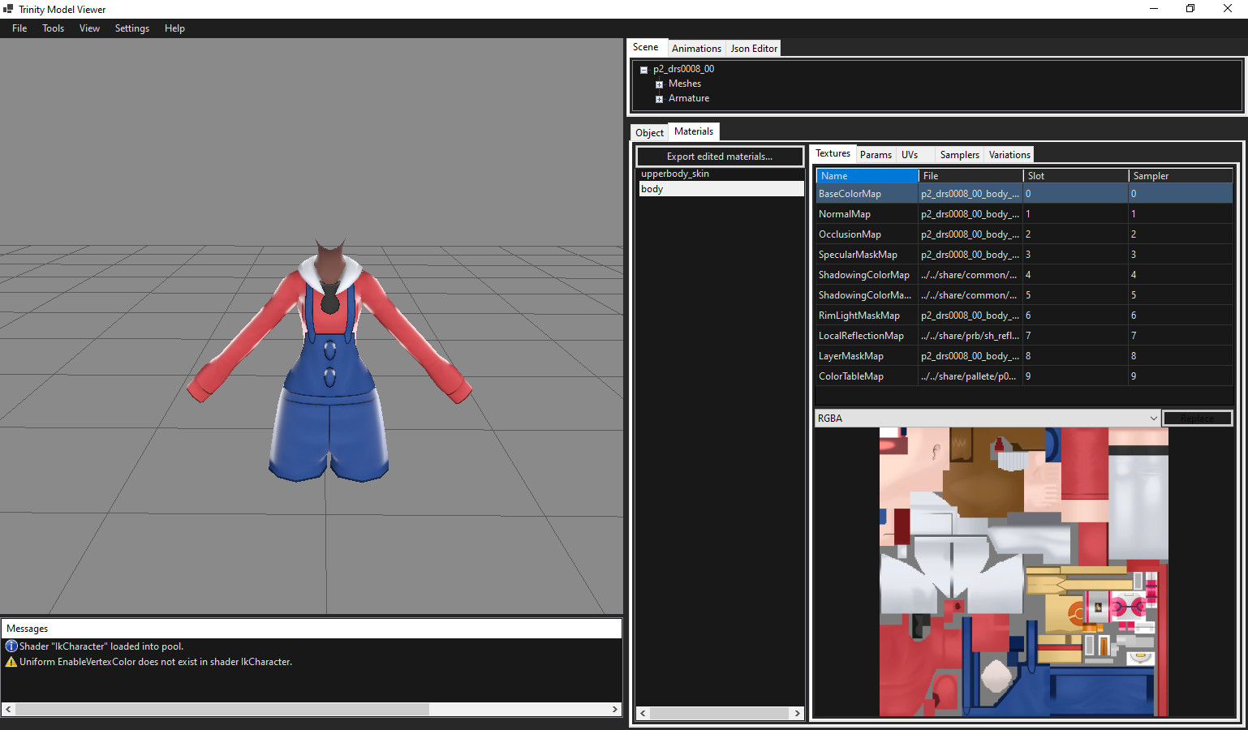
Task: Click the shader loaded info icon
Action: tap(11, 646)
